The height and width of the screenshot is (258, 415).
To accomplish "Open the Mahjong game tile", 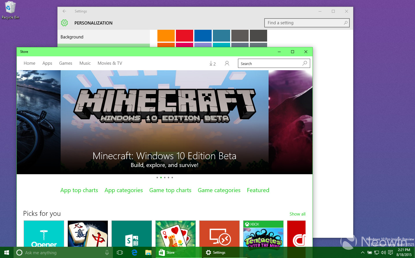I will [88, 234].
